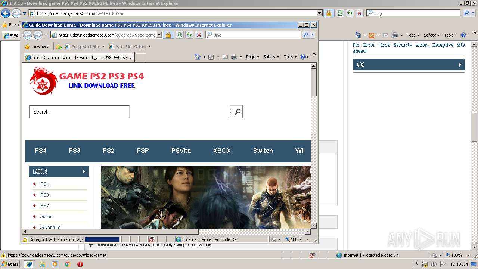478x269 pixels.
Task: Click the security lock icon in front window
Action: [x=168, y=35]
